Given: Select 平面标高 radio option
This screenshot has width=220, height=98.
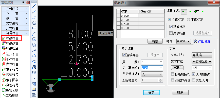Looking at the screenshot, I should 195,20.
